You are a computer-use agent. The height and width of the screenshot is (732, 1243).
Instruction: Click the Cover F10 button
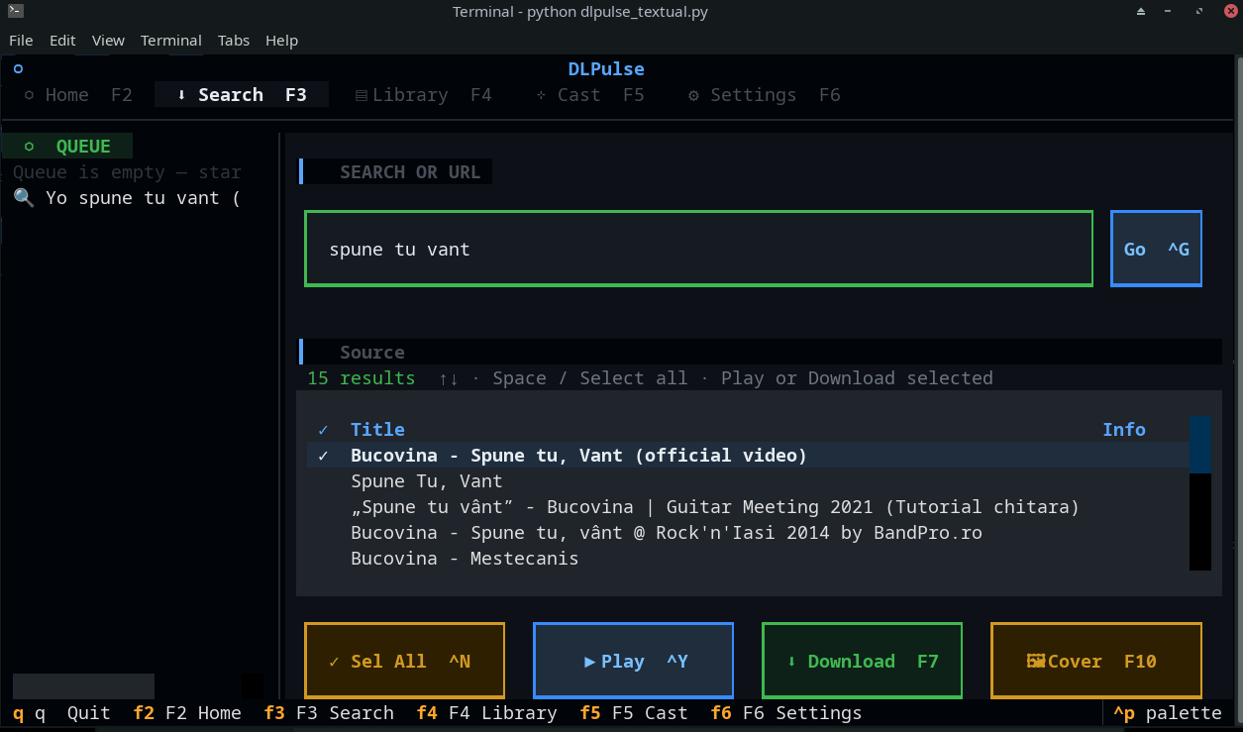click(x=1095, y=661)
